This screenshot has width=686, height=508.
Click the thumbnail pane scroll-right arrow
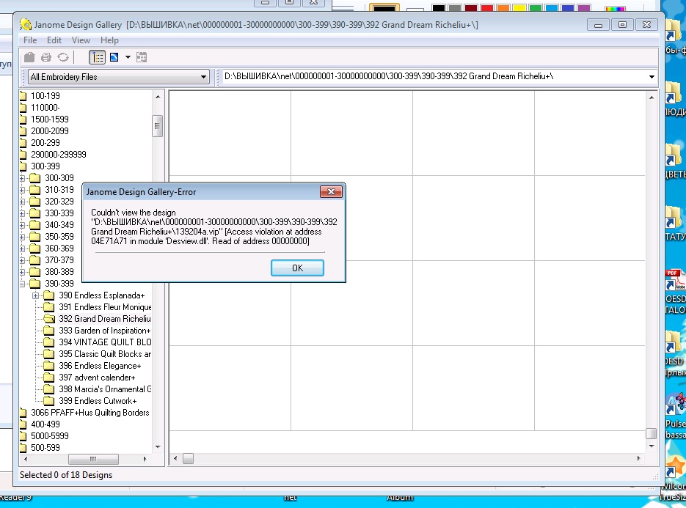pyautogui.click(x=638, y=459)
